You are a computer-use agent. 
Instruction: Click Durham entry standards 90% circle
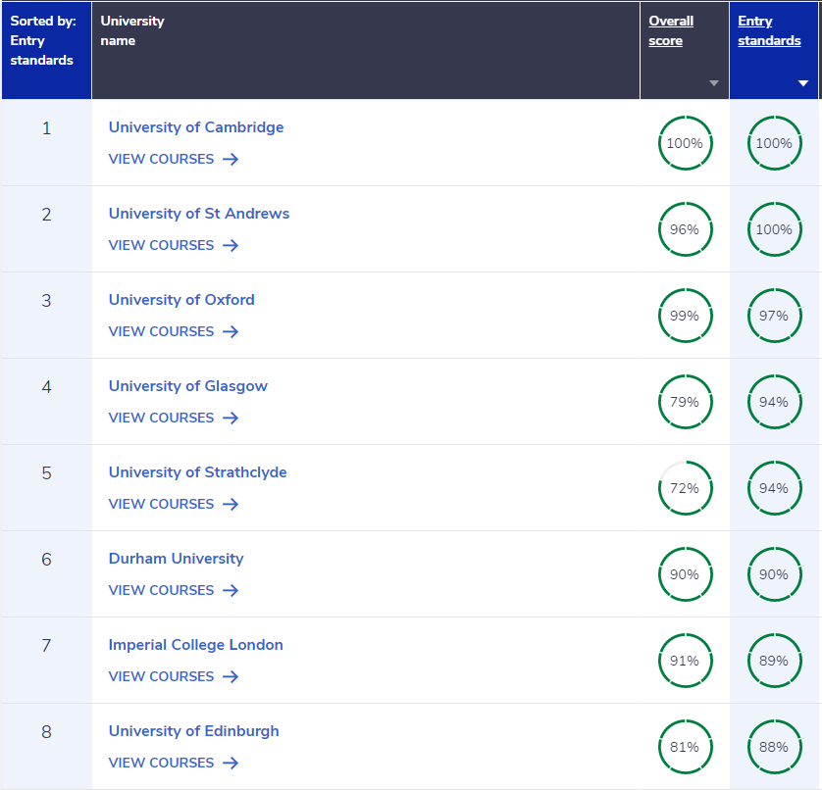point(774,574)
